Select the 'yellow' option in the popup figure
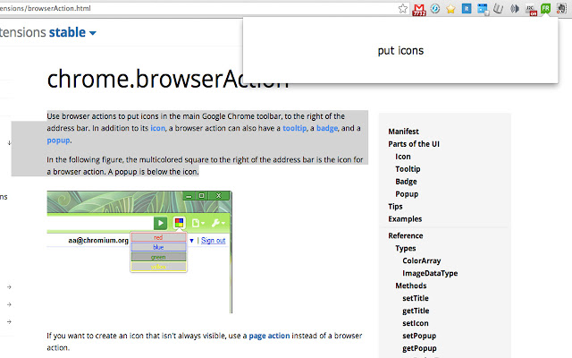 point(158,267)
